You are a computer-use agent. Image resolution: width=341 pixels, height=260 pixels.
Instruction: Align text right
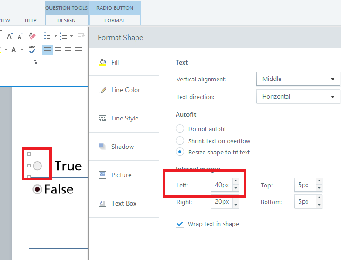(x=68, y=50)
